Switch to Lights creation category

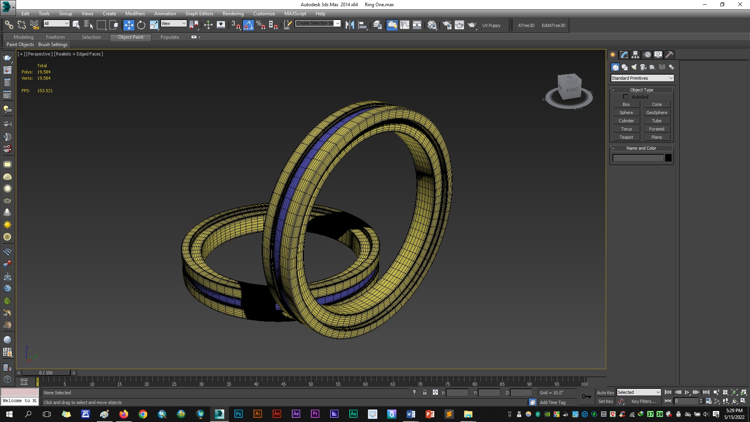point(634,67)
